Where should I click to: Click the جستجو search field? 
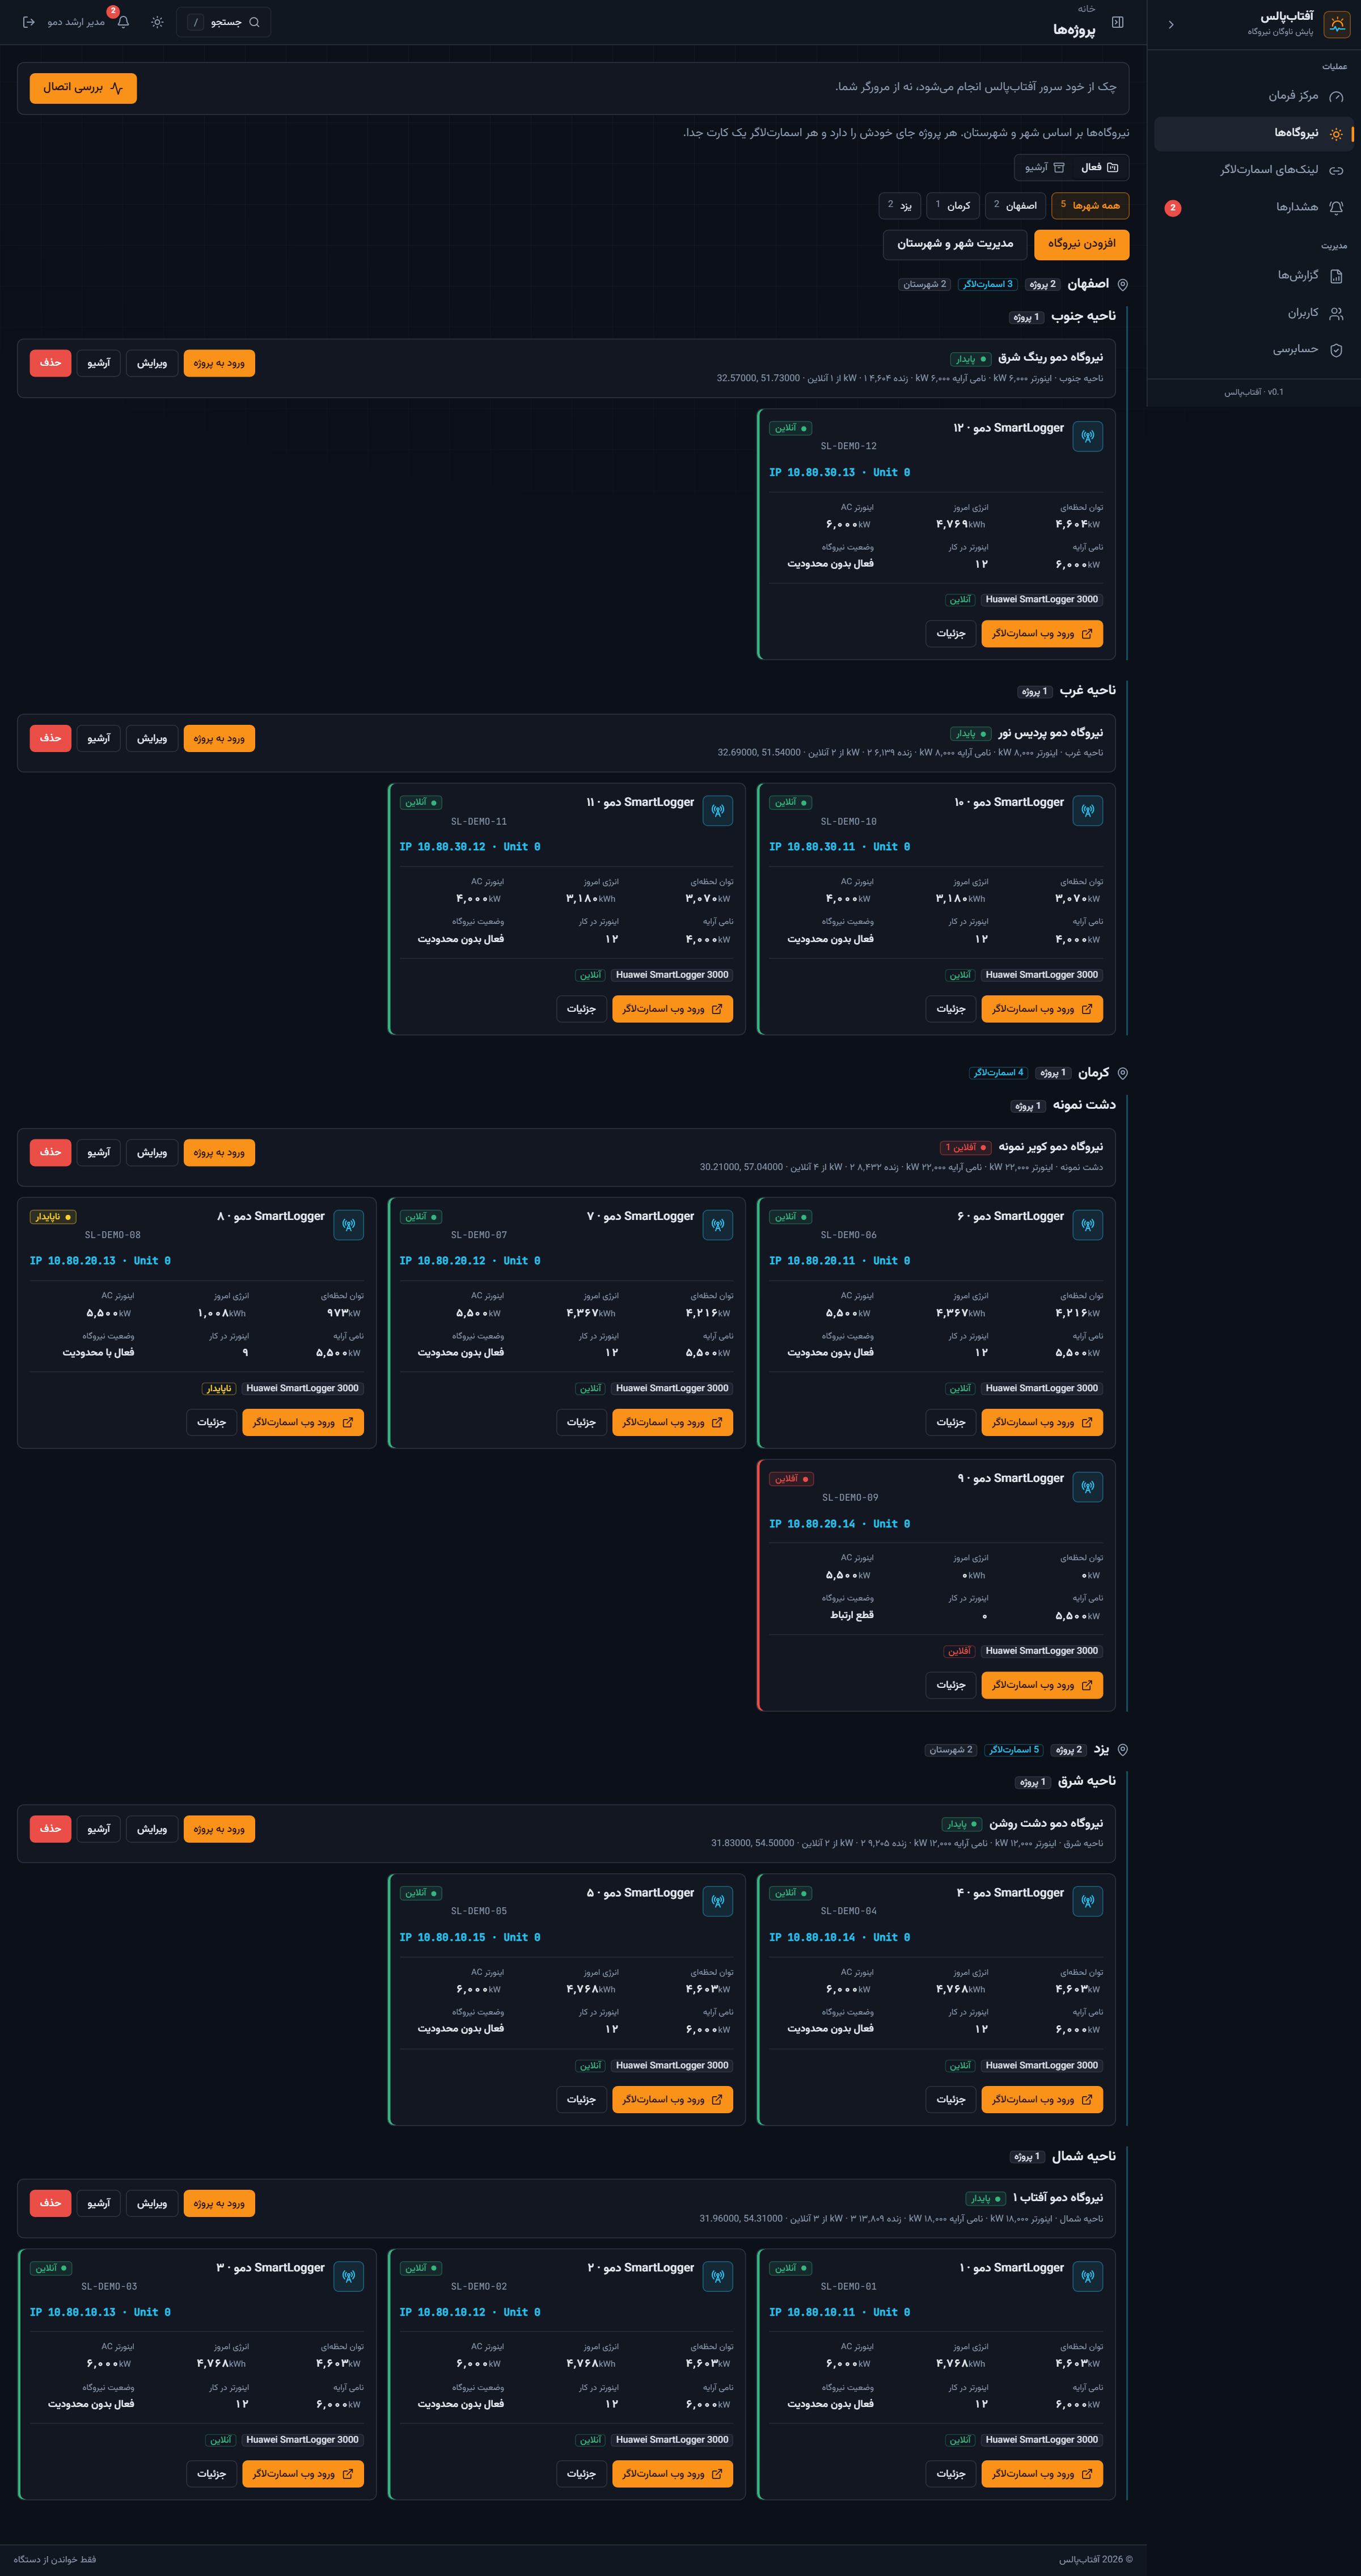pos(224,22)
